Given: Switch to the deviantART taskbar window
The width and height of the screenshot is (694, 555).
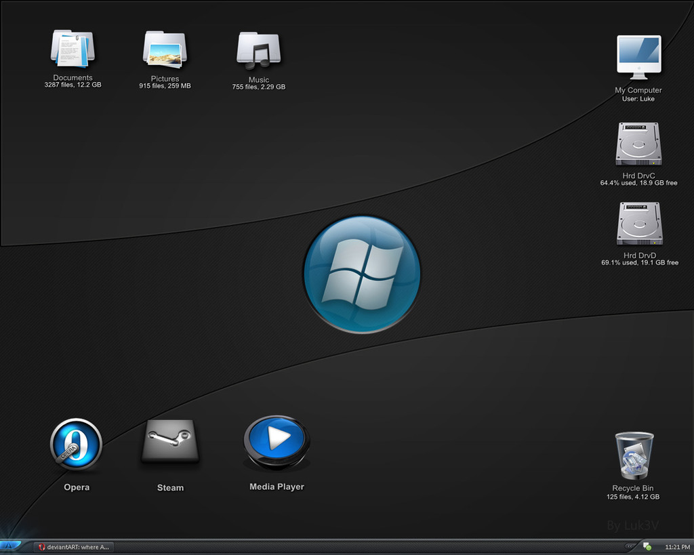Looking at the screenshot, I should click(74, 547).
